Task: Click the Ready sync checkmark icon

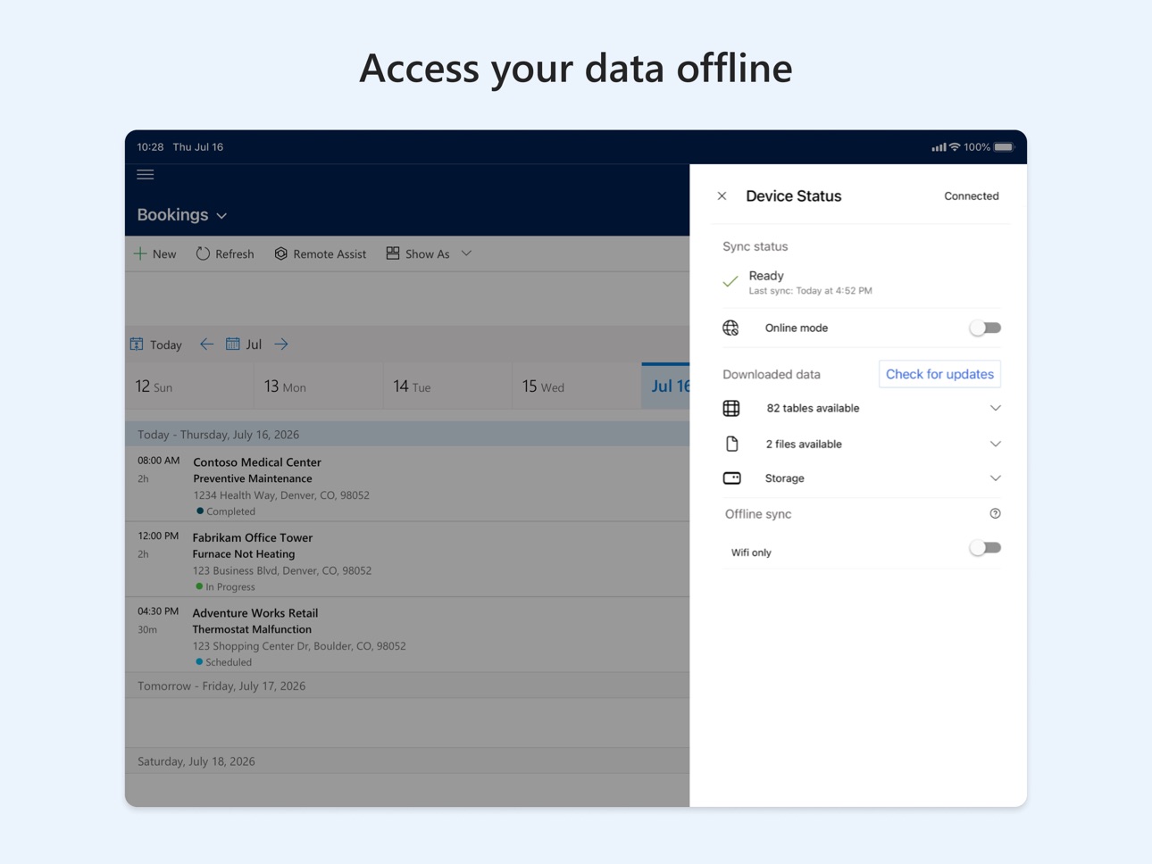Action: coord(730,282)
